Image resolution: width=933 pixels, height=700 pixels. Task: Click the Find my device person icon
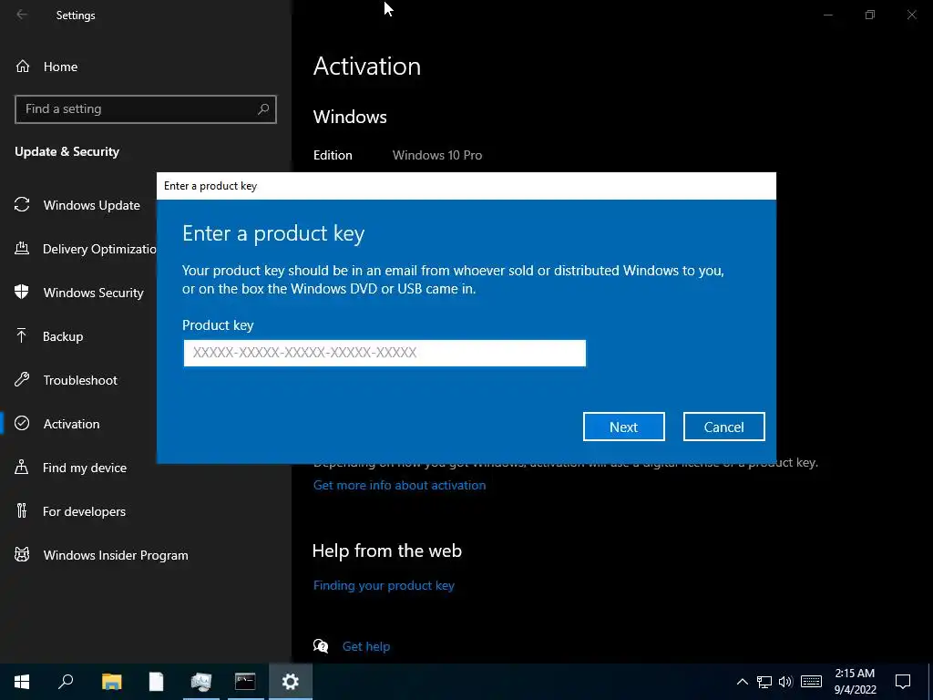click(x=22, y=468)
